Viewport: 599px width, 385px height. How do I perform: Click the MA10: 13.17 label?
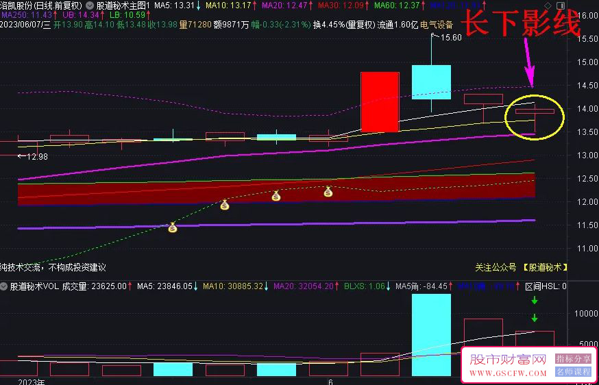(228, 5)
